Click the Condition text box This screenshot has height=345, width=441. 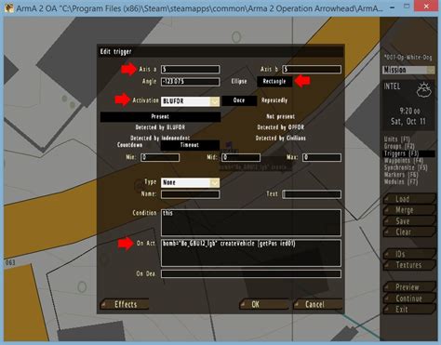pos(251,222)
